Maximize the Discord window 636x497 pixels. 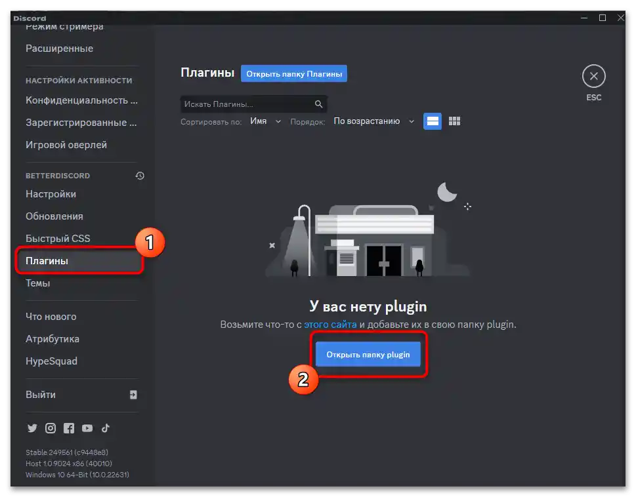click(603, 18)
